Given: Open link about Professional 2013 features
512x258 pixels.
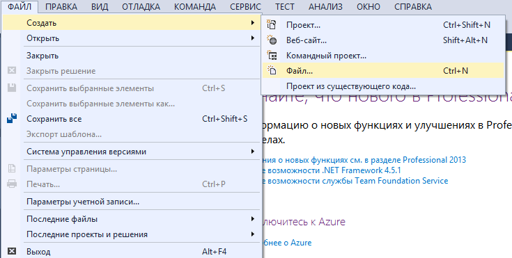Looking at the screenshot, I should tap(364, 160).
